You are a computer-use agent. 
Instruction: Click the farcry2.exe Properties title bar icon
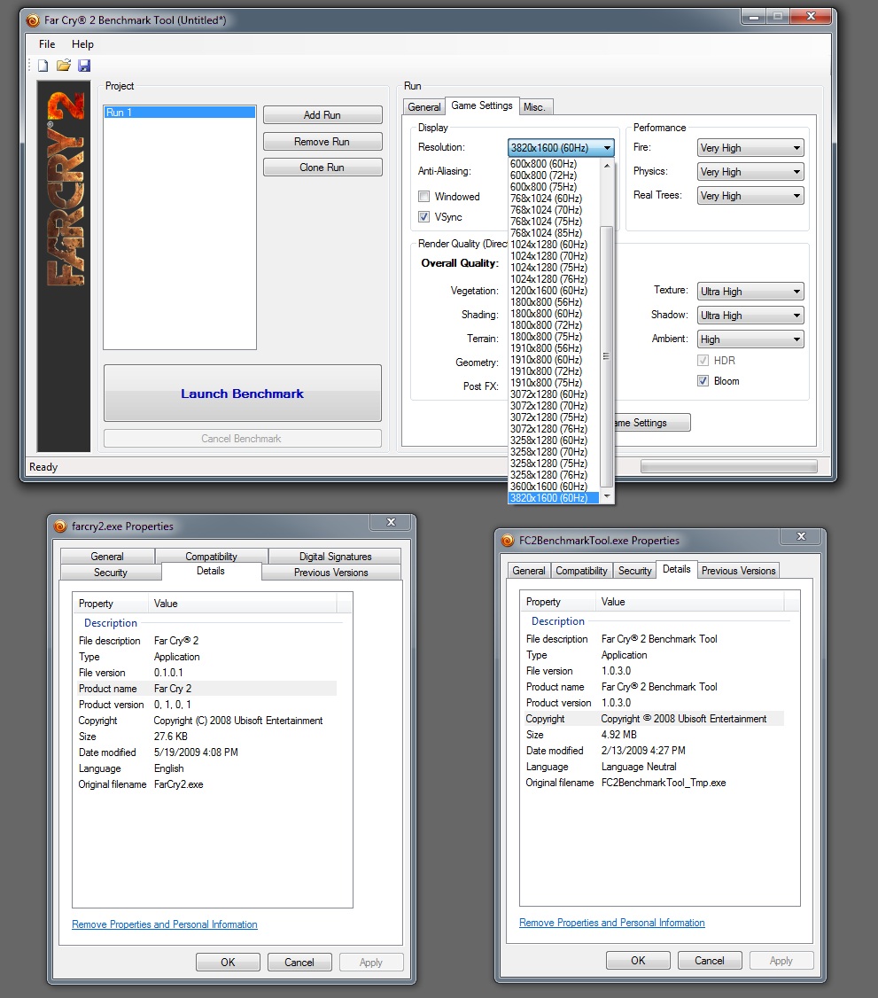60,526
